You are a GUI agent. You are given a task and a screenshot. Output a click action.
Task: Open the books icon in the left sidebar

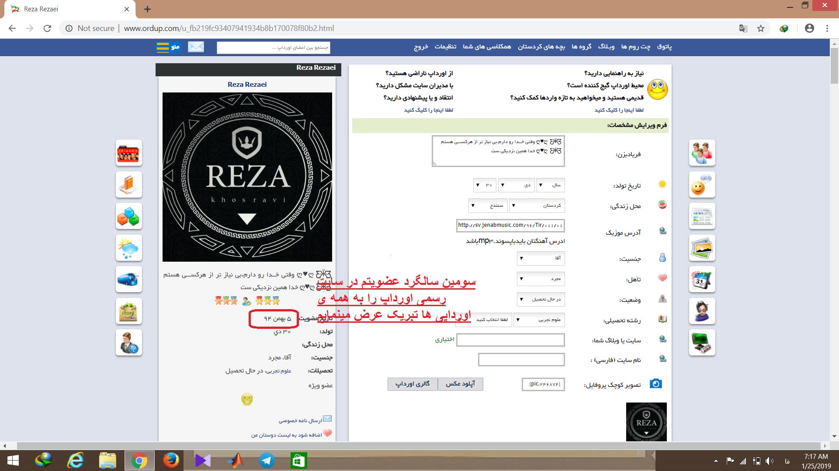[129, 184]
